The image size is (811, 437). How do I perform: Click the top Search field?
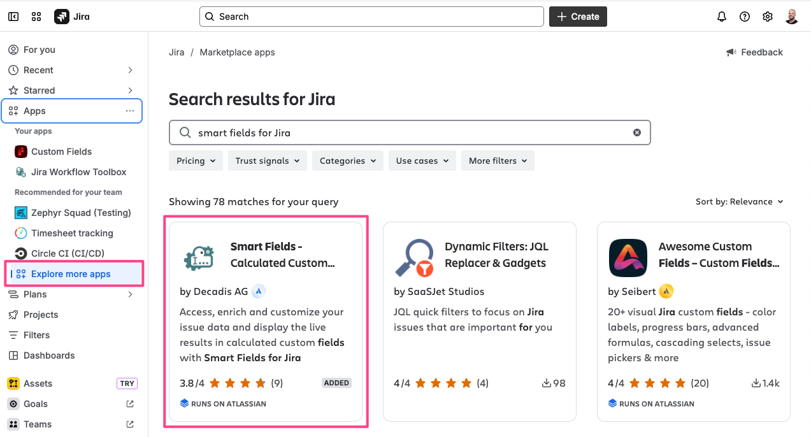[x=371, y=17]
